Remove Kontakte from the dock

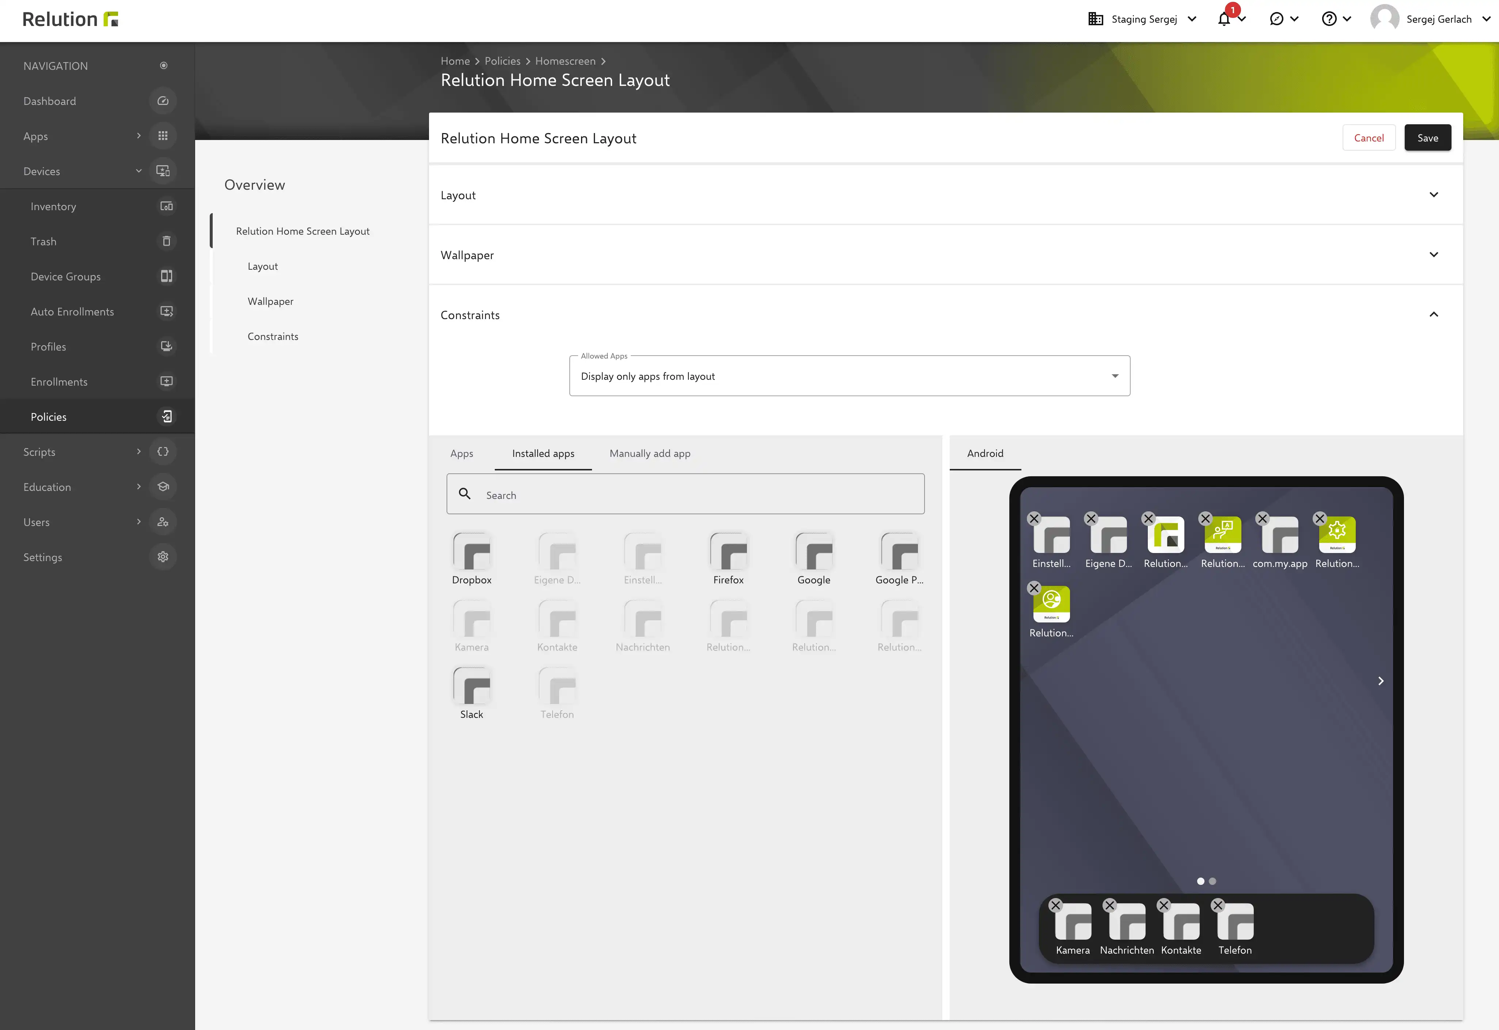click(x=1164, y=905)
